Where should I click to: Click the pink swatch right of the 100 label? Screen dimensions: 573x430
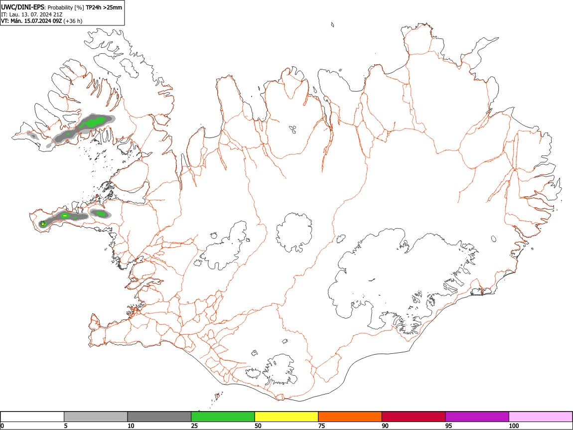pyautogui.click(x=541, y=417)
